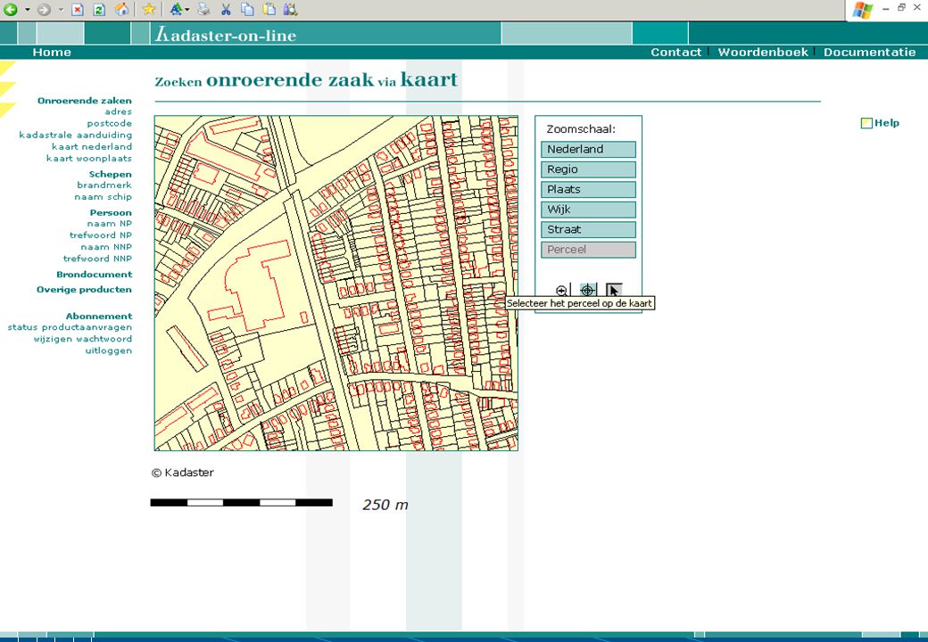Open the Persoon section heading
Viewport: 928px width, 642px height.
pos(111,213)
